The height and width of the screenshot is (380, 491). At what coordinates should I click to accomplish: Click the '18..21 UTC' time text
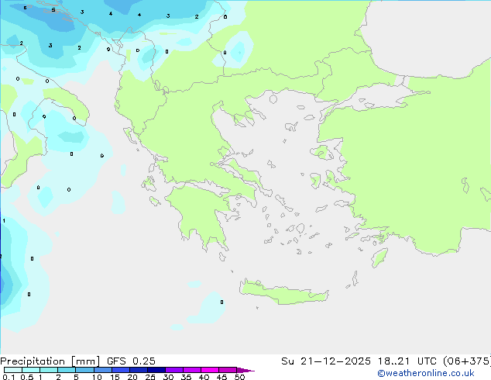pyautogui.click(x=407, y=361)
